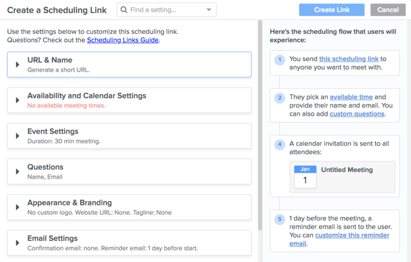
Task: Create the scheduling link
Action: [x=331, y=10]
